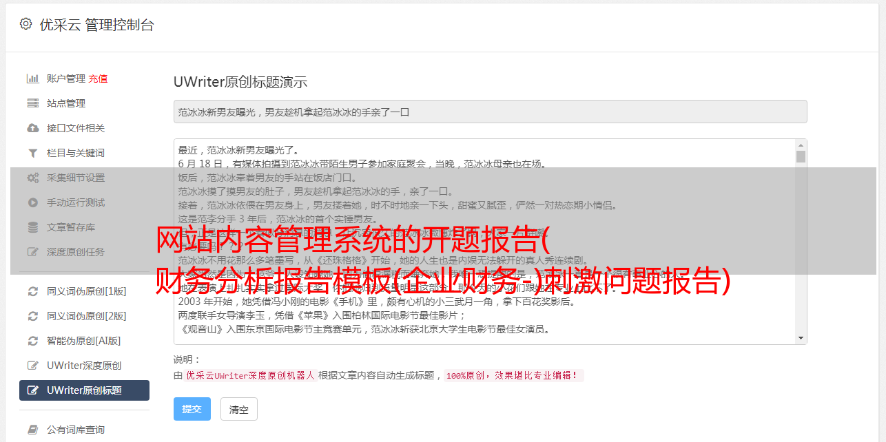Click the red 充值 link
Screen dimensions: 886x442
(98, 78)
